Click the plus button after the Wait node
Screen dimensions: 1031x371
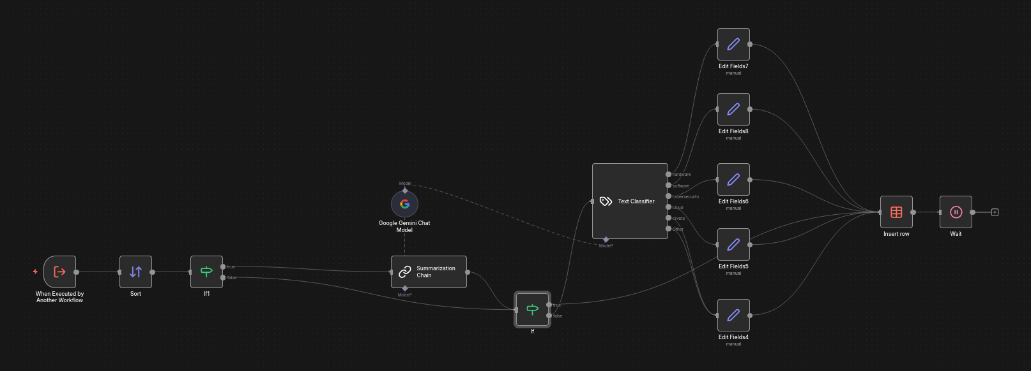(995, 212)
